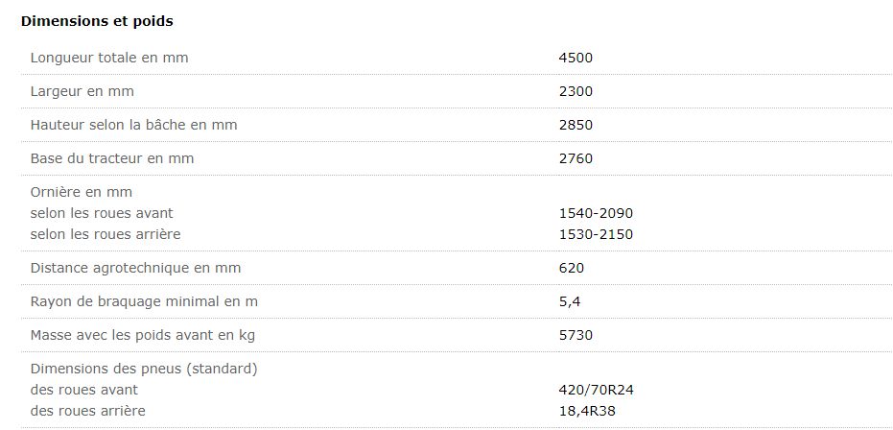Screen dimensions: 893x430
Task: Click the 420/70R24 front tyre size
Action: pyautogui.click(x=596, y=390)
